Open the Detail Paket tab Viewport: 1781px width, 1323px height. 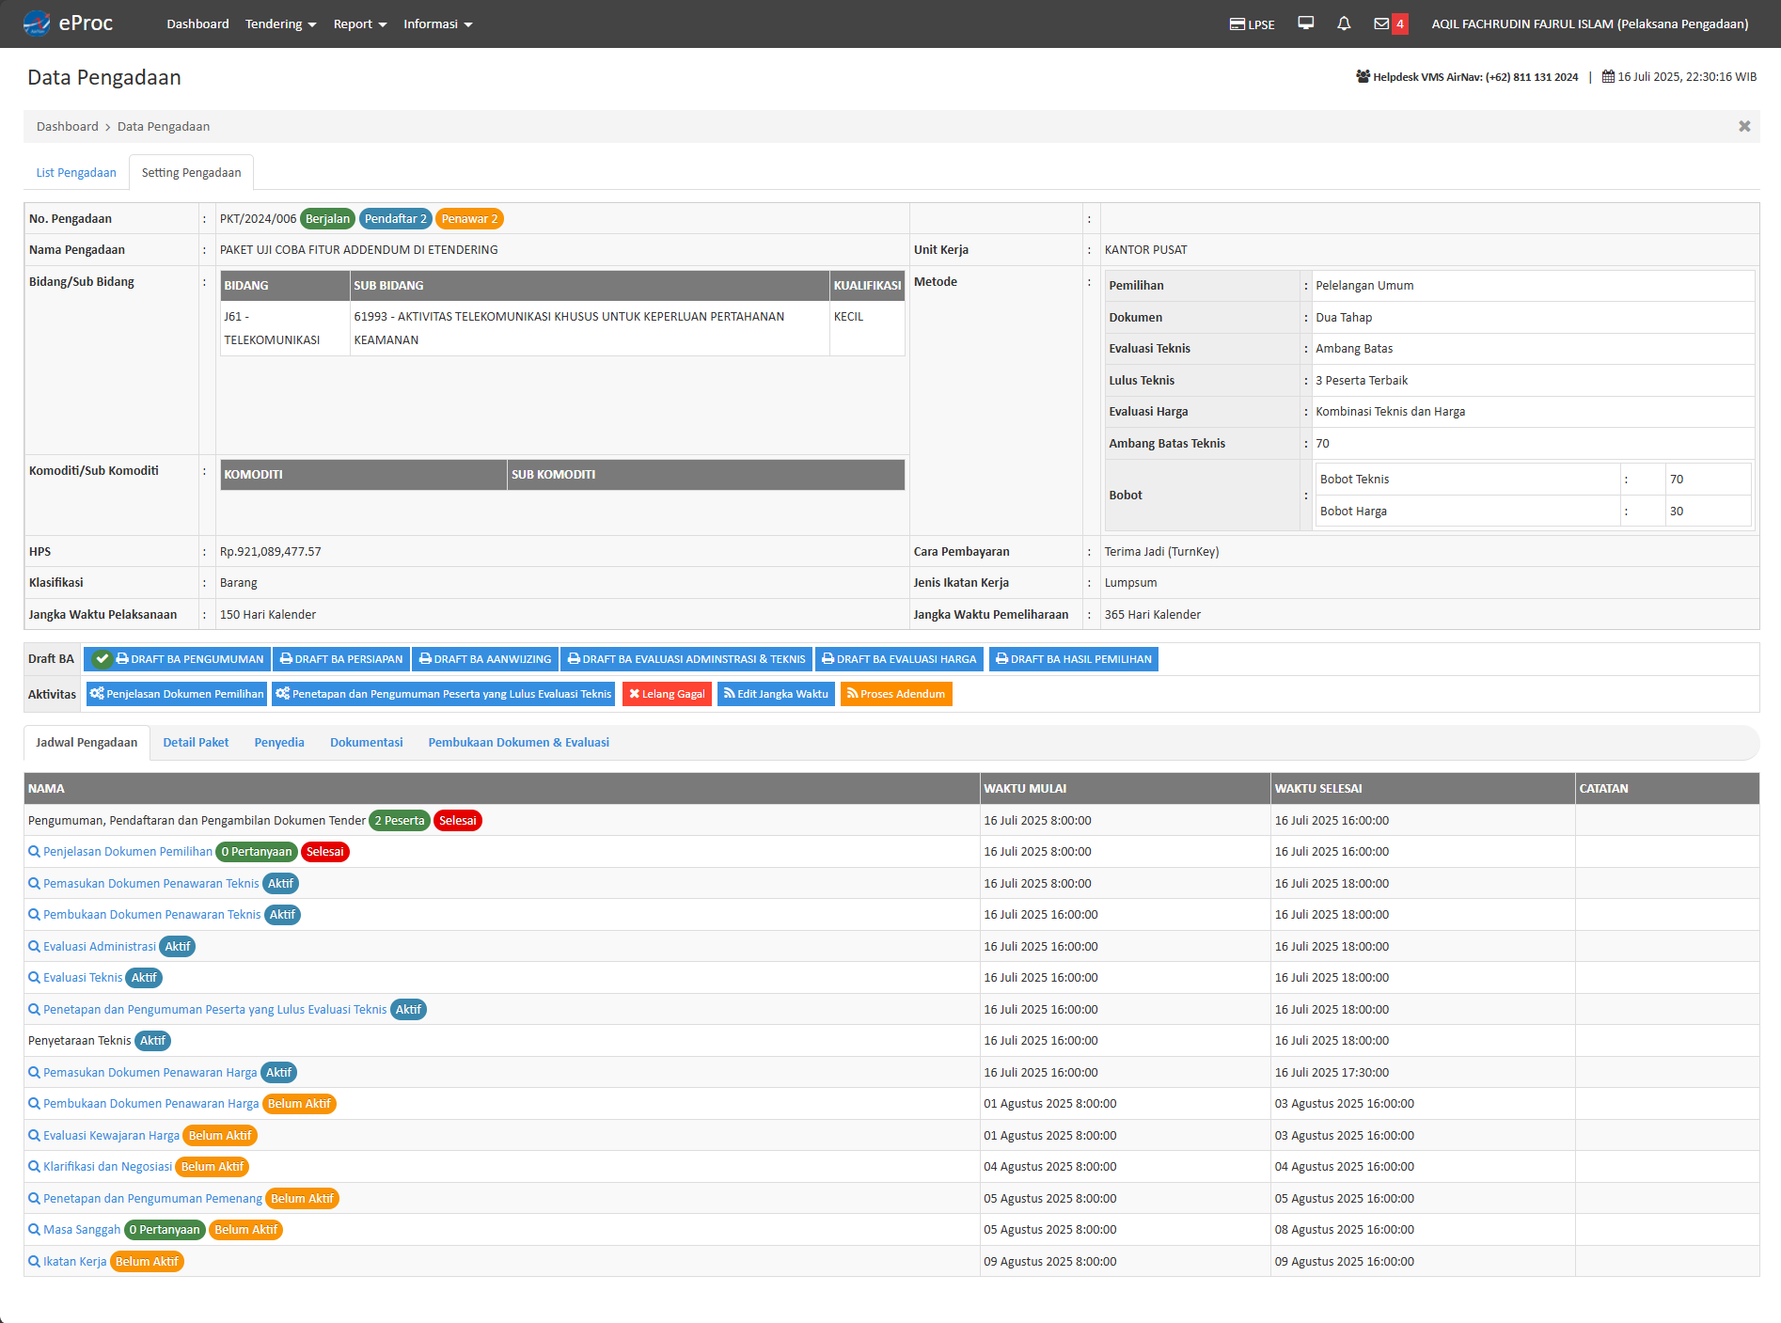[x=196, y=743]
